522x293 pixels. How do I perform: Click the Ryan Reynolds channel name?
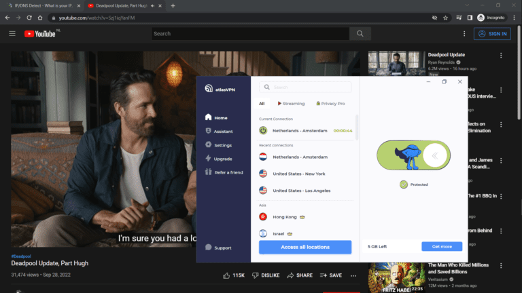(441, 62)
